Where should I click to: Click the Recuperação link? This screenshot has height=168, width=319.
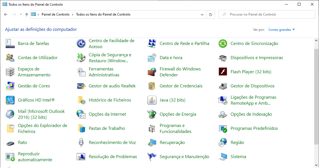pos(172,143)
